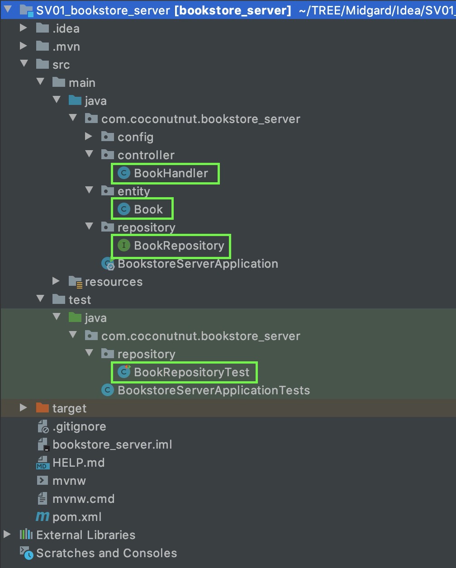This screenshot has height=568, width=456.
Task: Click the BookstoreServerApplication runnable class icon
Action: [108, 264]
